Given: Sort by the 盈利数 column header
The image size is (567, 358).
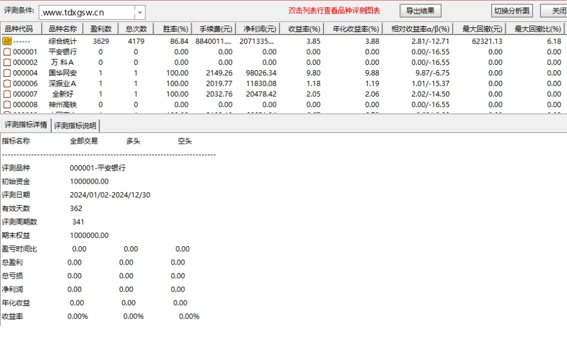Looking at the screenshot, I should tap(101, 29).
